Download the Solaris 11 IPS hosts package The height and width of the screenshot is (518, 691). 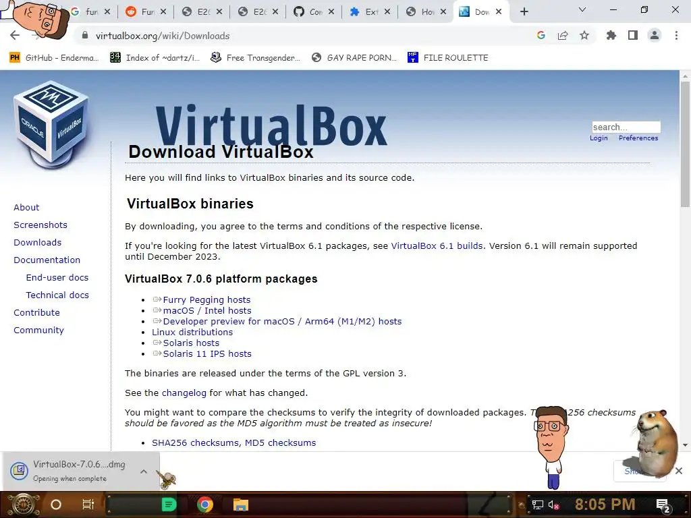click(x=207, y=353)
